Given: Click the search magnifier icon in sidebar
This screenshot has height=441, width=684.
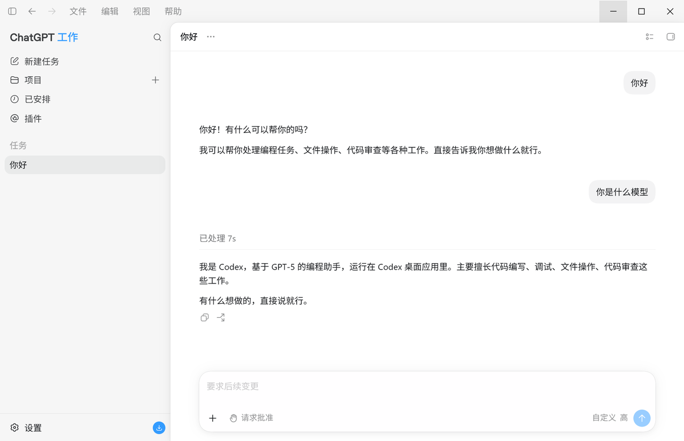Looking at the screenshot, I should click(x=157, y=37).
